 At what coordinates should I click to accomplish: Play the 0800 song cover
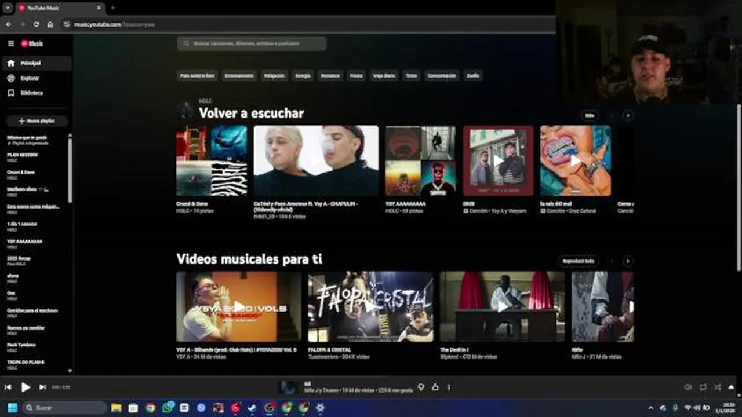point(498,161)
